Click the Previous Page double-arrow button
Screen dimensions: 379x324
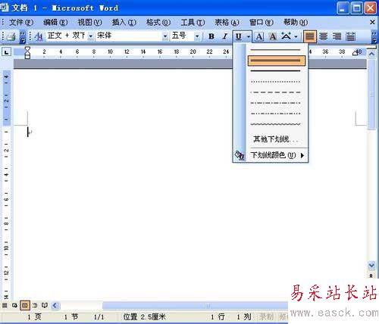371,275
